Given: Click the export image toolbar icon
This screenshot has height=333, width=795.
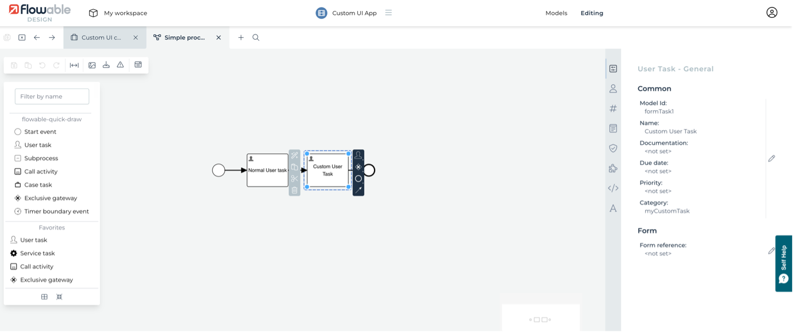Looking at the screenshot, I should [92, 65].
